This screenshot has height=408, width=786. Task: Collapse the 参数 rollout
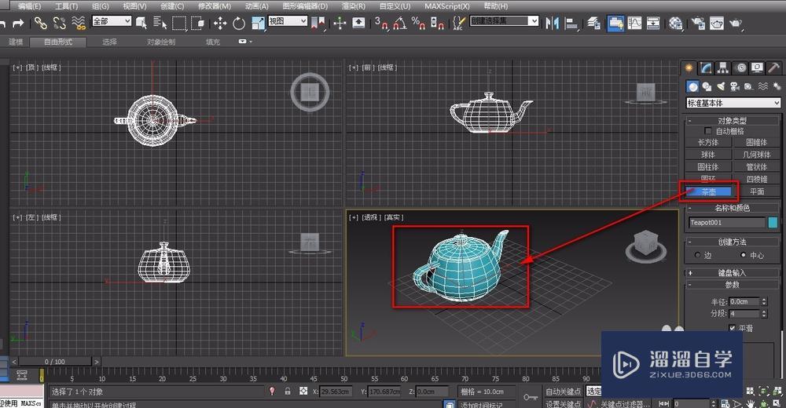point(733,284)
